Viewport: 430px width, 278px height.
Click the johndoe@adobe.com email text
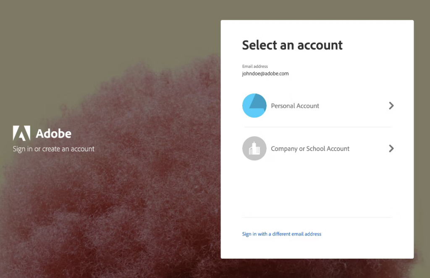265,74
